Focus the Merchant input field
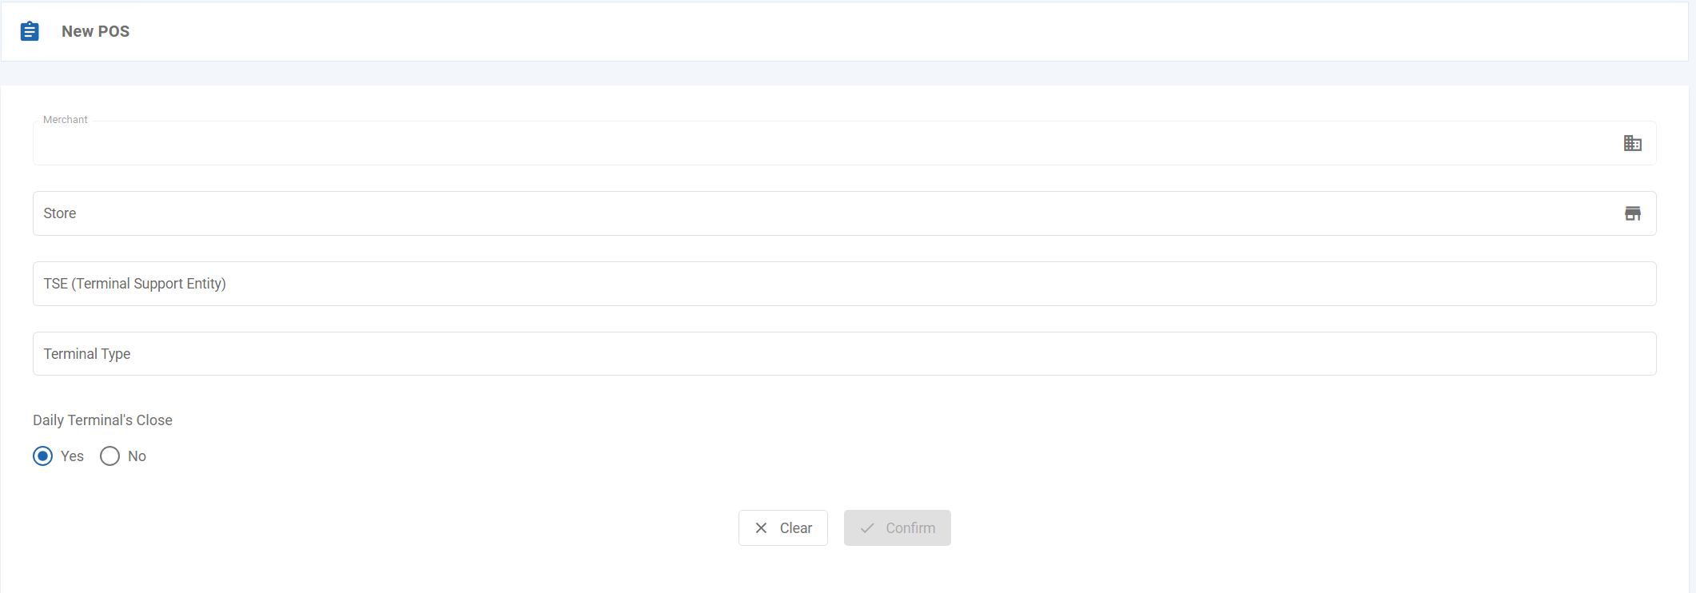The width and height of the screenshot is (1696, 593). pos(799,145)
